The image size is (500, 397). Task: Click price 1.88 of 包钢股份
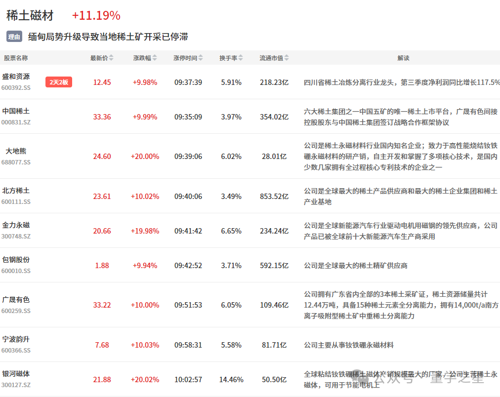coord(102,266)
